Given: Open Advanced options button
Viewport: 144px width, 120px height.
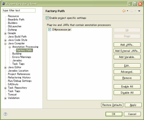Looking at the screenshot, I should pos(127,72).
